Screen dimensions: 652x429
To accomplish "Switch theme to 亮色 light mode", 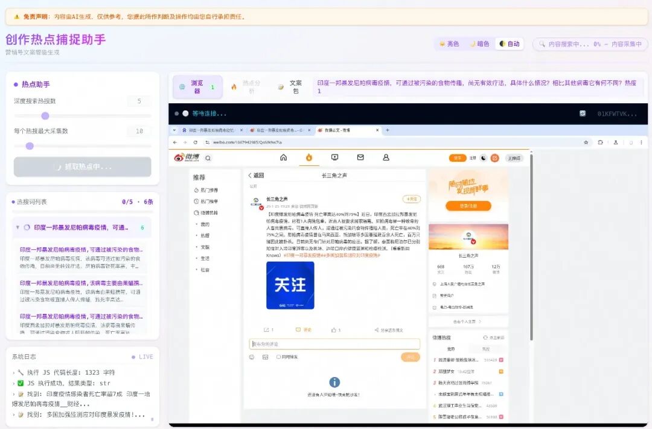I will pos(451,43).
